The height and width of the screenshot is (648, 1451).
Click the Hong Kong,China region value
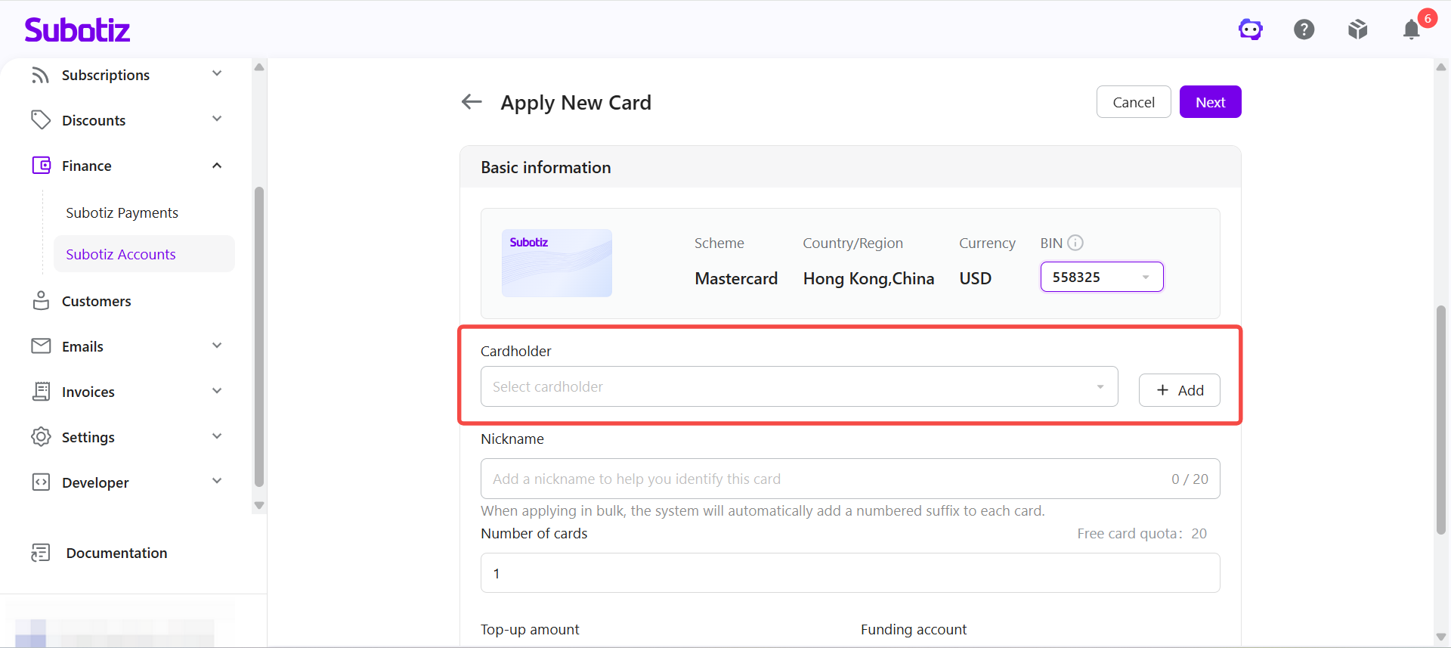(x=868, y=278)
